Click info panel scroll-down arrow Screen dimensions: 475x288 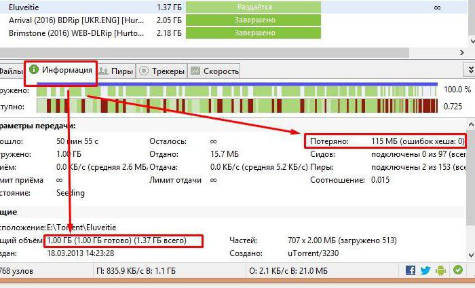[471, 255]
